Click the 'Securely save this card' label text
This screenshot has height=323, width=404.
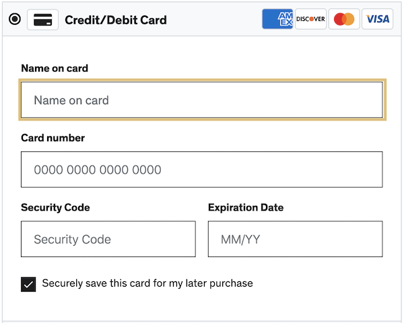[147, 283]
